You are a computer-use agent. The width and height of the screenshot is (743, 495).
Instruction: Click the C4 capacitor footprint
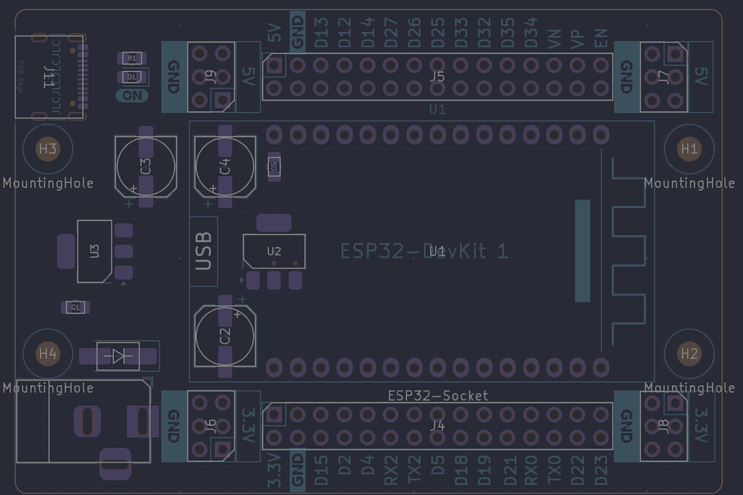[x=225, y=166]
